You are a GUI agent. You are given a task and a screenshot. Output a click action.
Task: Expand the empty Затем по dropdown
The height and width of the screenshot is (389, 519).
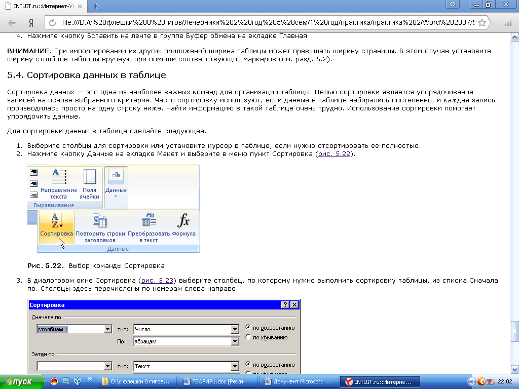point(107,366)
